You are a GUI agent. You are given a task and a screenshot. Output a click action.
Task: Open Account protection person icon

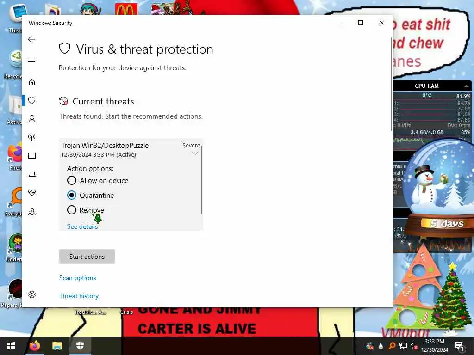[32, 119]
